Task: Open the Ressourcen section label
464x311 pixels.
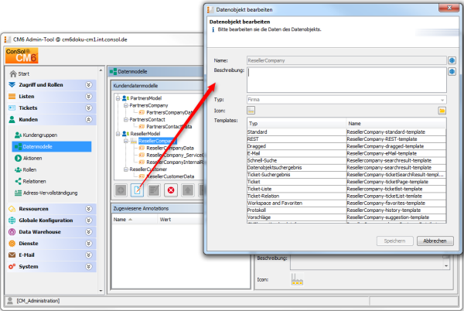Action: click(x=33, y=209)
